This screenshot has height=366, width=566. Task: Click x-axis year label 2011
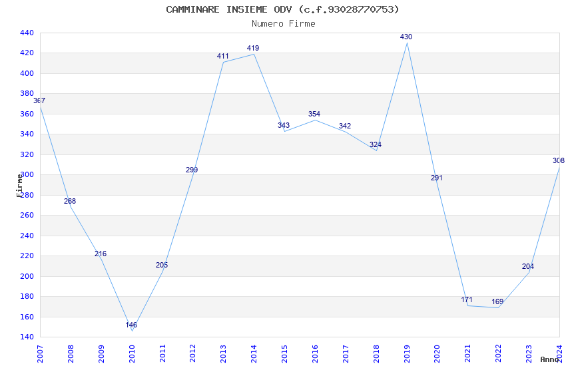[x=162, y=354]
